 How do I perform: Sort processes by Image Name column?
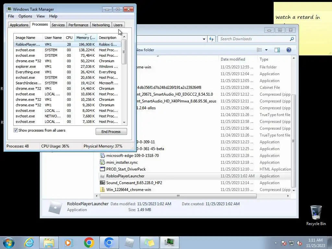pos(28,38)
